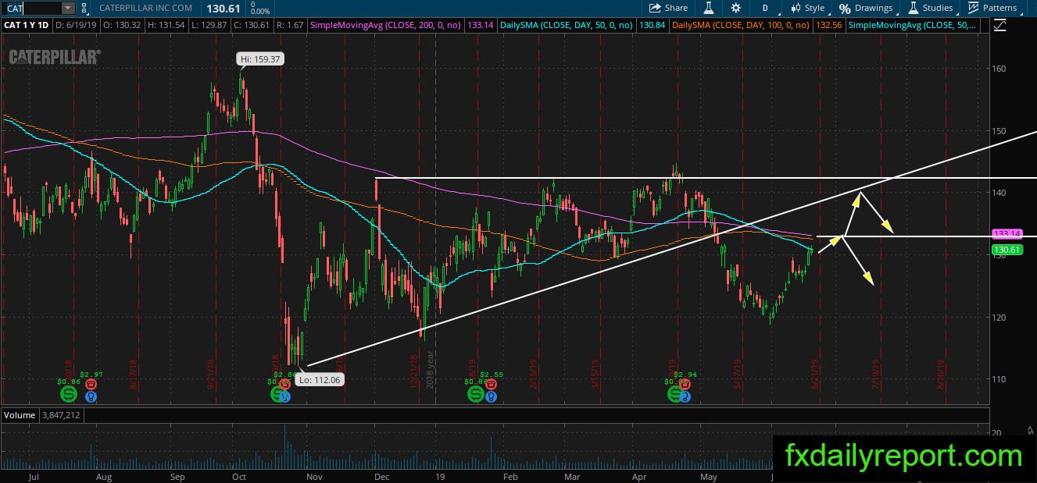
Task: Open the flask Edit Studies icon
Action: click(709, 8)
